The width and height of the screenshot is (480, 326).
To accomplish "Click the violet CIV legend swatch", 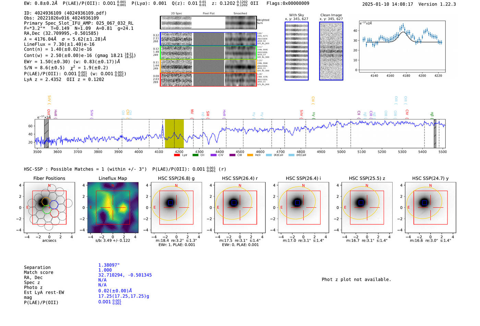I will (214, 155).
